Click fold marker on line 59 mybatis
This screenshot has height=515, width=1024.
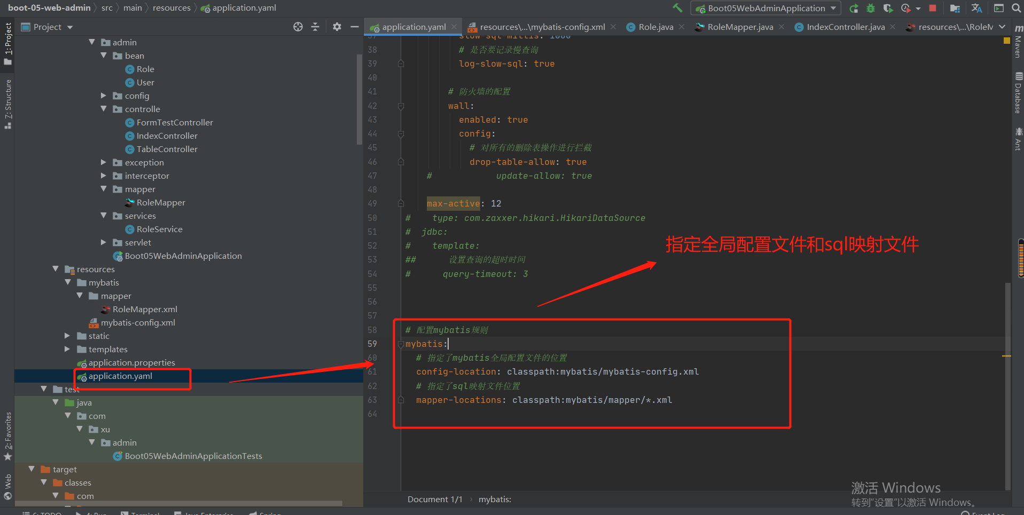point(401,344)
